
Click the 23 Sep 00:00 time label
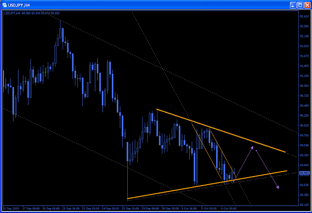tap(91, 209)
